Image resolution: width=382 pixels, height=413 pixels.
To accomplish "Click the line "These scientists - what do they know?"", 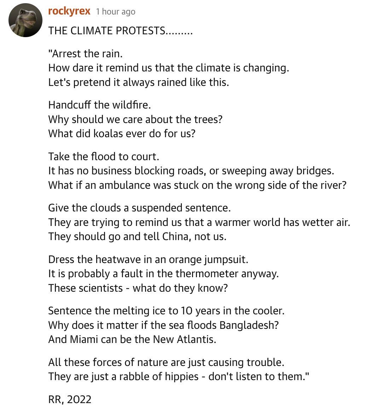I will 138,288.
